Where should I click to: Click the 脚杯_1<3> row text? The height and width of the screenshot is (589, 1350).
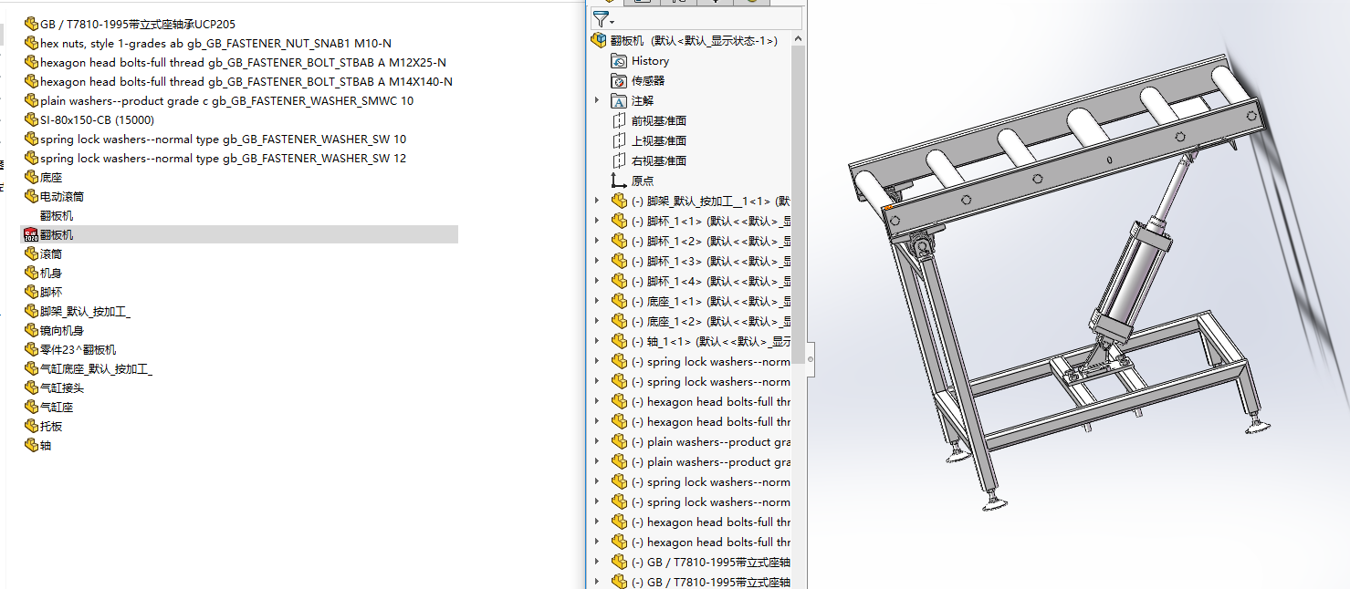point(711,262)
